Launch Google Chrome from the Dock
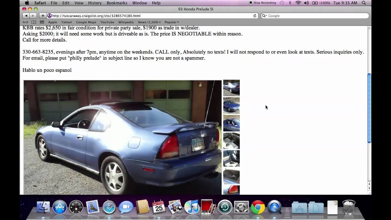Viewport: 391px width, 220px height. [x=258, y=207]
